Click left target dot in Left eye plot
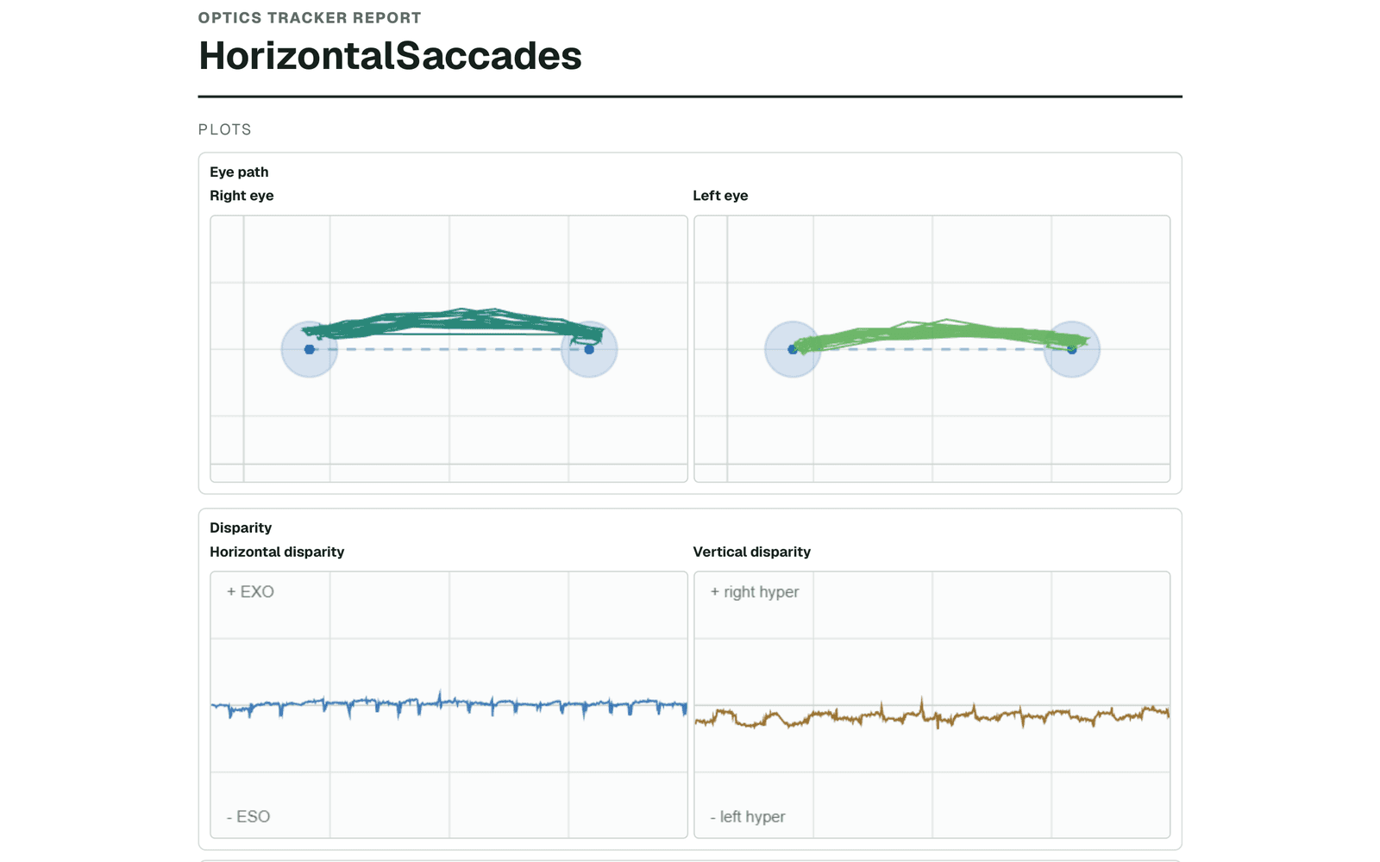 pyautogui.click(x=793, y=349)
